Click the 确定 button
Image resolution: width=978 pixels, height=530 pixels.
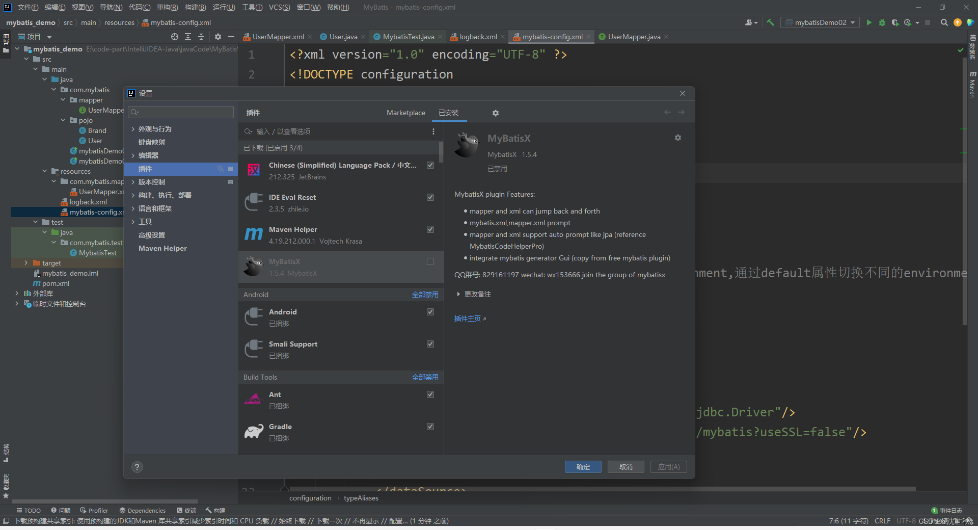click(583, 467)
